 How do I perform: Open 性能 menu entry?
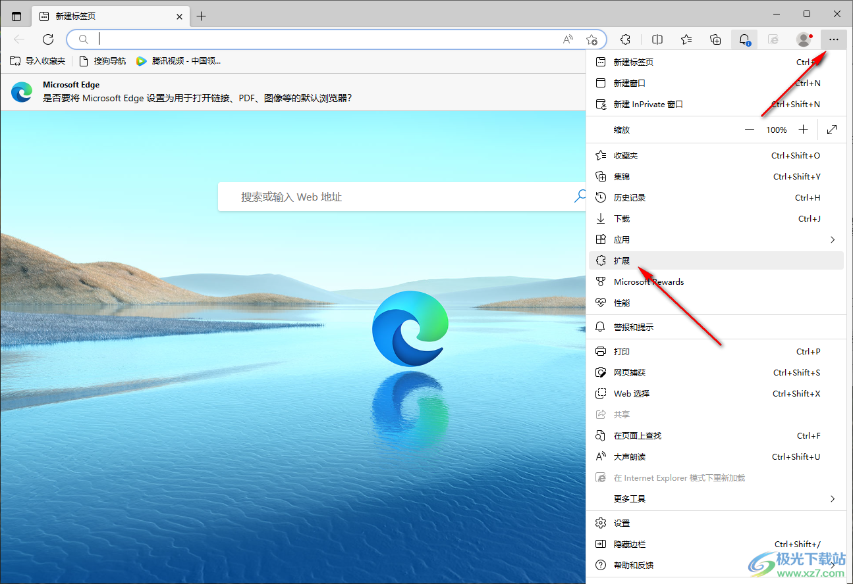pos(716,303)
